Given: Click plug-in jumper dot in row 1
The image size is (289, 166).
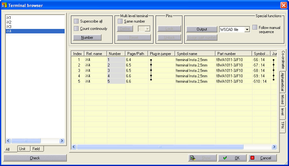Looking at the screenshot, I should [x=151, y=60].
